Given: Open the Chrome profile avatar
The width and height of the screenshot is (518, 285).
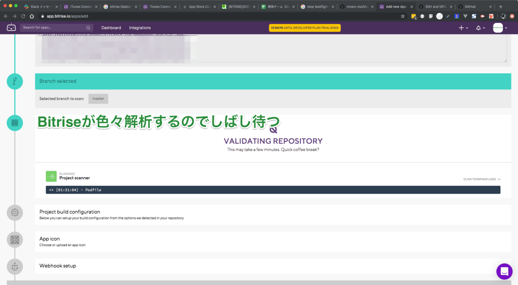Looking at the screenshot, I should 503,16.
